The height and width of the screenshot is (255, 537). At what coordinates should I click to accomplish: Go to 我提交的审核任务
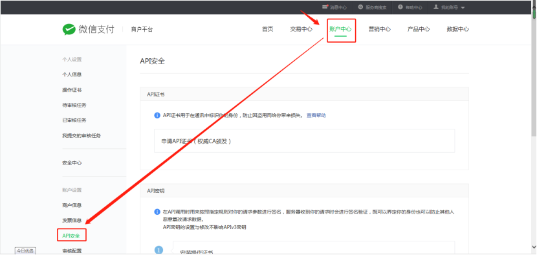coord(82,135)
